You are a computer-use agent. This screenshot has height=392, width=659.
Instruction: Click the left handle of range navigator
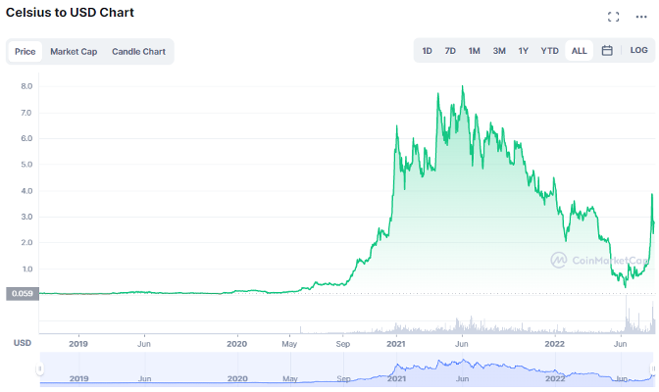[x=39, y=368]
